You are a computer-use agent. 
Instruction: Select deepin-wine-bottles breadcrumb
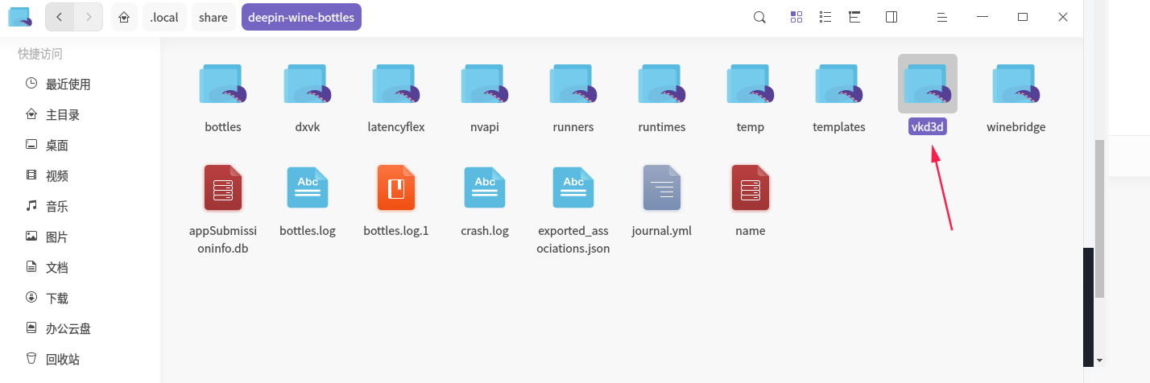pyautogui.click(x=301, y=17)
